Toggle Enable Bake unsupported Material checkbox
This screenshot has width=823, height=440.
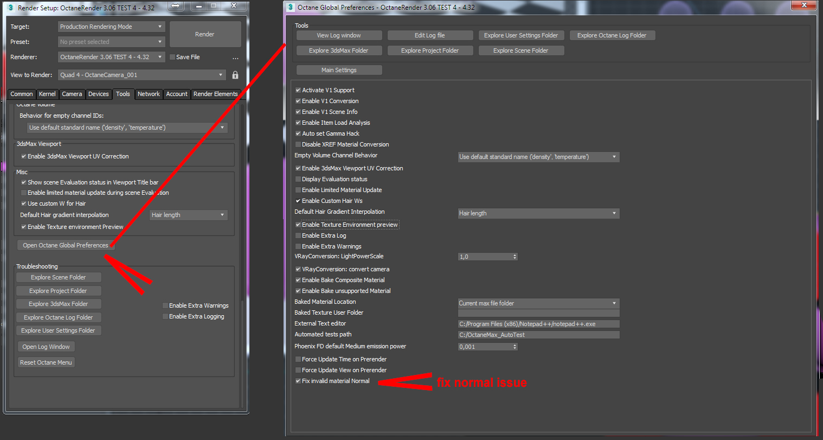(x=298, y=291)
